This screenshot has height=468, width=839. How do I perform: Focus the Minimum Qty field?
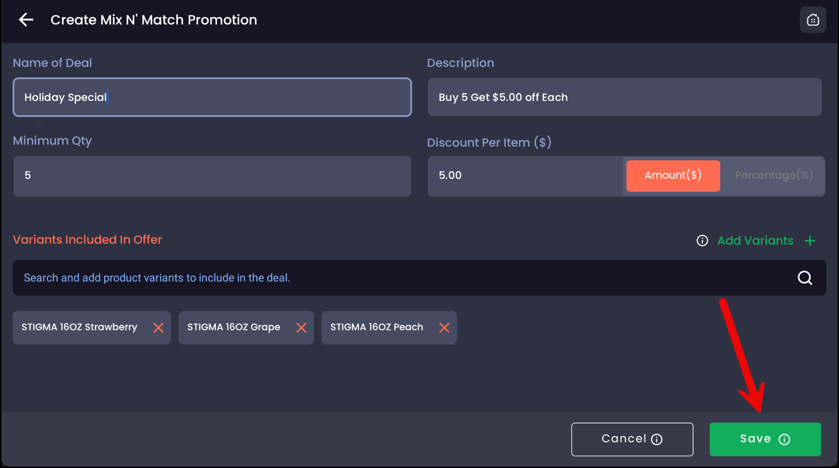coord(212,176)
